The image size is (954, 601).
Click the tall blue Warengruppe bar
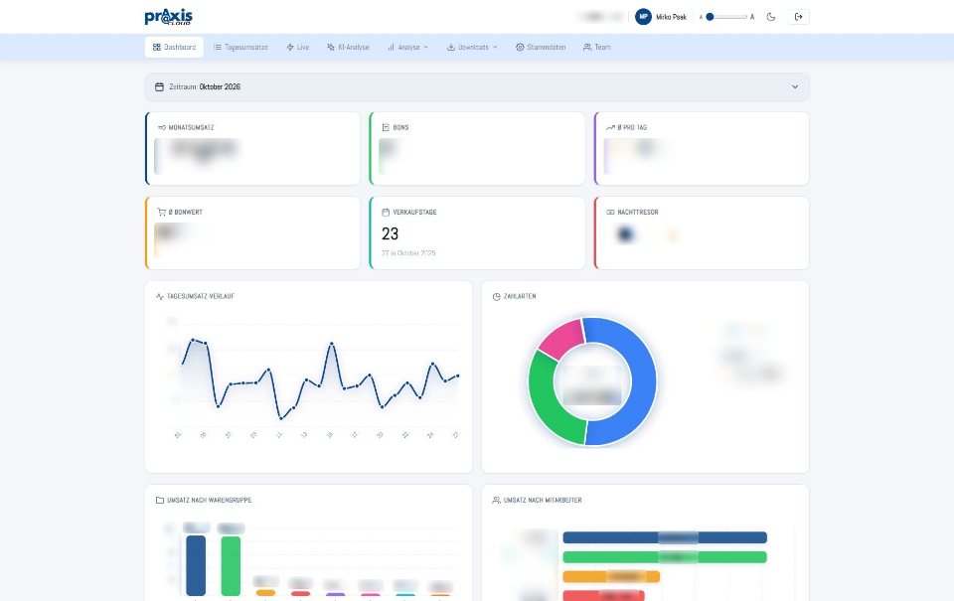click(196, 565)
